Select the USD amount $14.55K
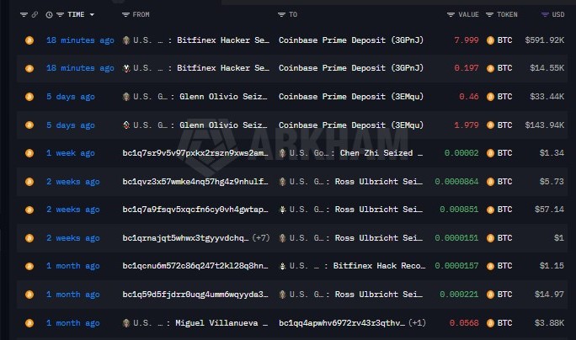This screenshot has height=340, width=576. coord(547,68)
